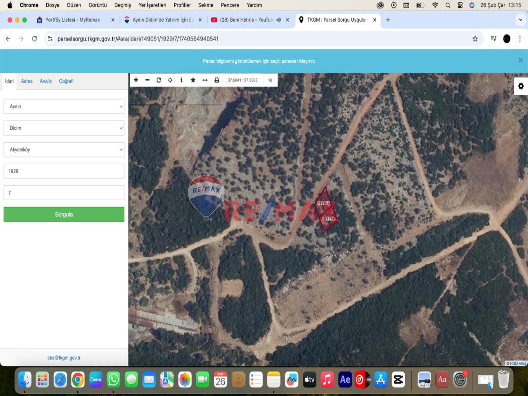Screen dimensions: 528x396
Task: Open the cbs@tkgm.gov.tr email link
Action: coord(64,358)
